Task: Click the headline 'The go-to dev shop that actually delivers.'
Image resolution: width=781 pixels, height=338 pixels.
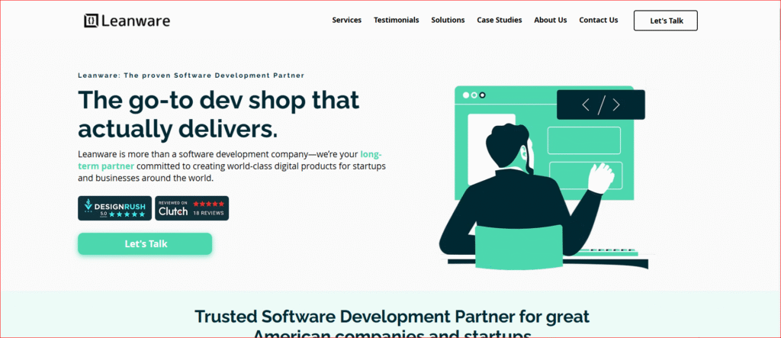Action: (218, 114)
